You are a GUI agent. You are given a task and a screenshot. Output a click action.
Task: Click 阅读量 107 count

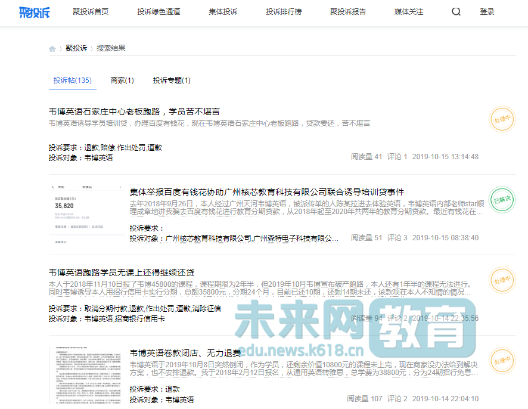coord(364,399)
